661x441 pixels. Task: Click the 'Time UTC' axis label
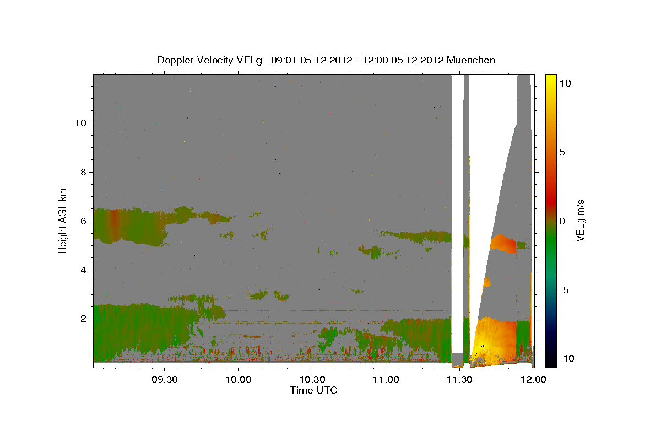point(313,390)
